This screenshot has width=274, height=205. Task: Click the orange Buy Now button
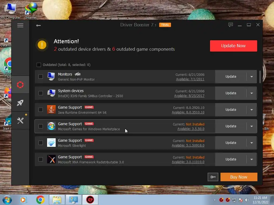point(239,177)
